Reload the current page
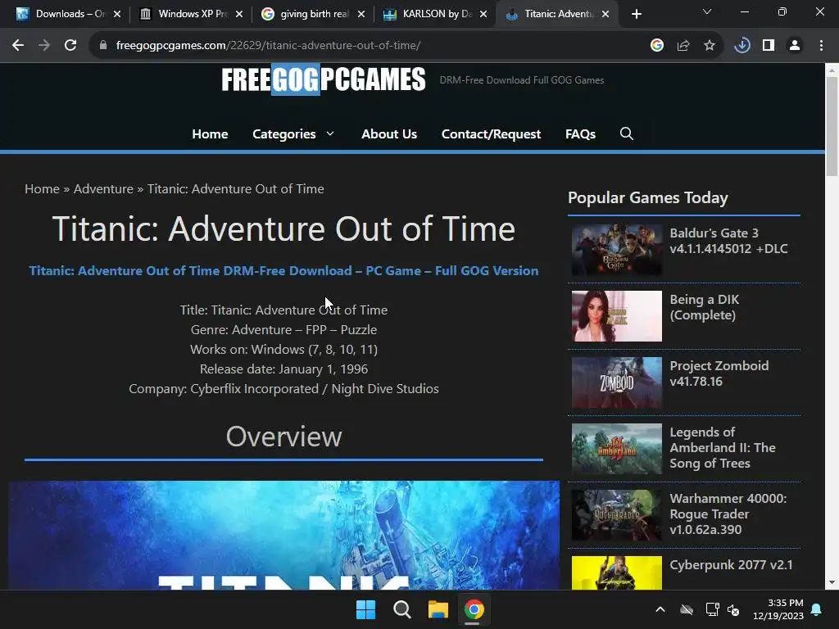Viewport: 839px width, 629px height. [x=70, y=46]
